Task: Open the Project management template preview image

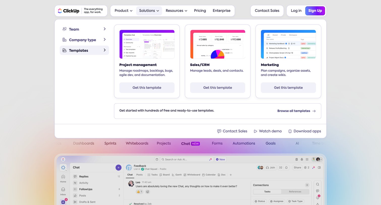Action: pyautogui.click(x=147, y=44)
